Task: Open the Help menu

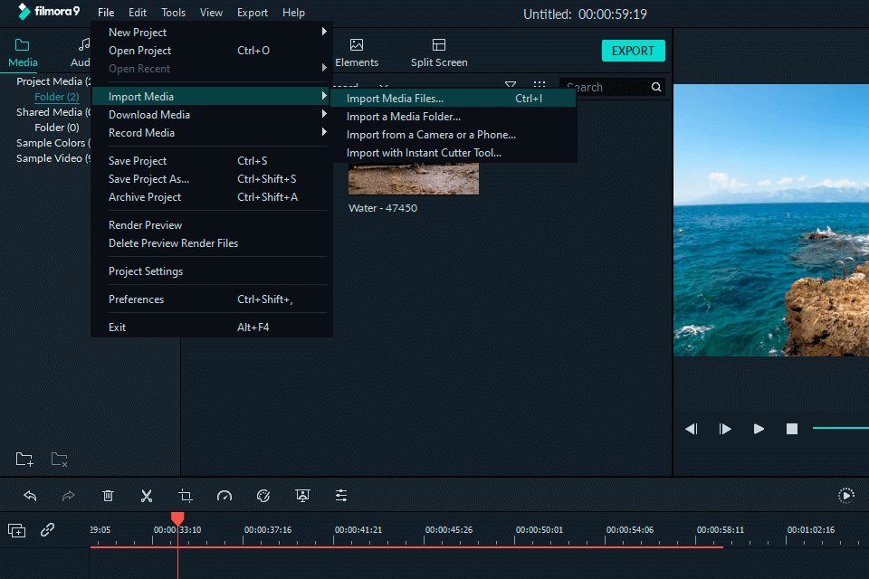Action: 293,12
